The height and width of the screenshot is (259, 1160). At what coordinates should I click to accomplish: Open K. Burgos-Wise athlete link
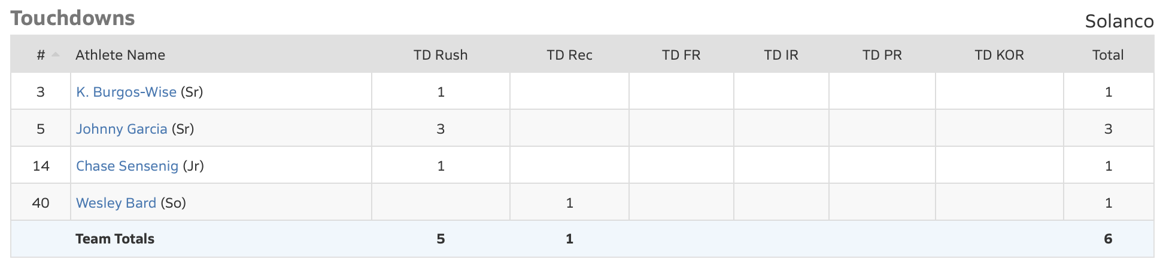(x=126, y=92)
